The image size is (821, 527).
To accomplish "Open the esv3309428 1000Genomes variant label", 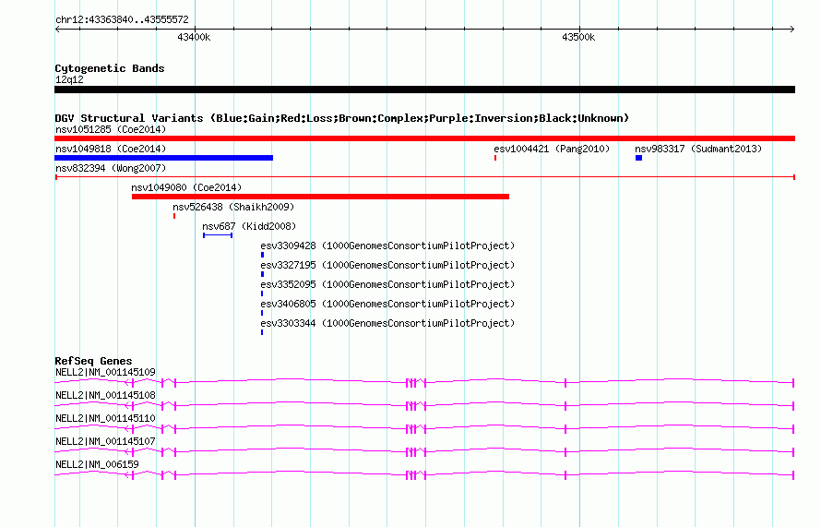I will (x=387, y=246).
